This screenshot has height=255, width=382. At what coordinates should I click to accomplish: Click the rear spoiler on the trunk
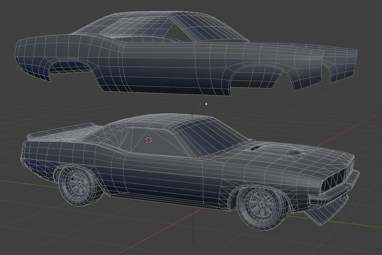click(x=62, y=131)
